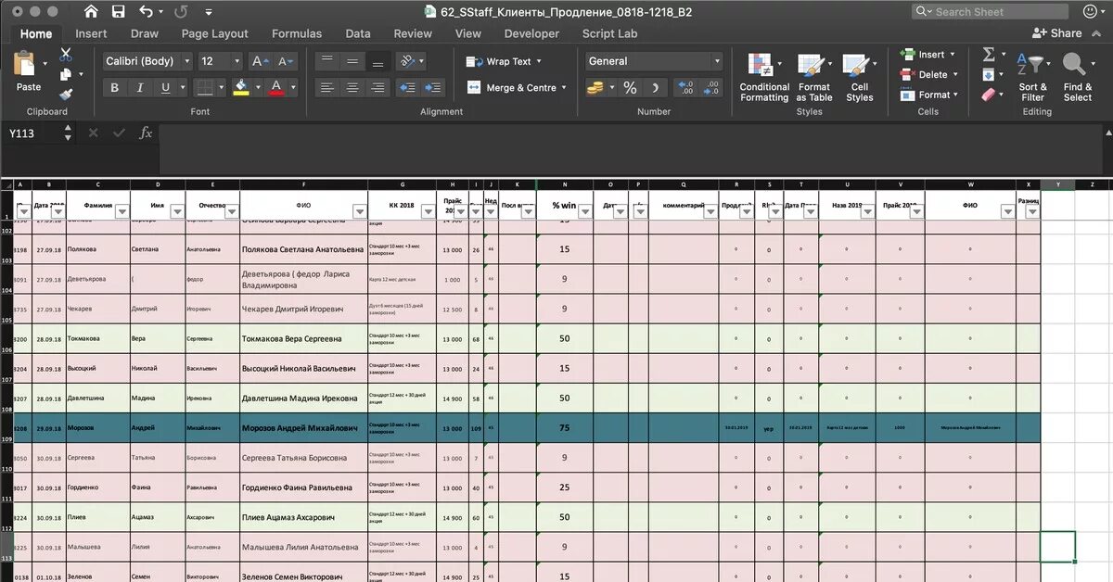The image size is (1113, 582).
Task: Align text to the right
Action: 377,88
